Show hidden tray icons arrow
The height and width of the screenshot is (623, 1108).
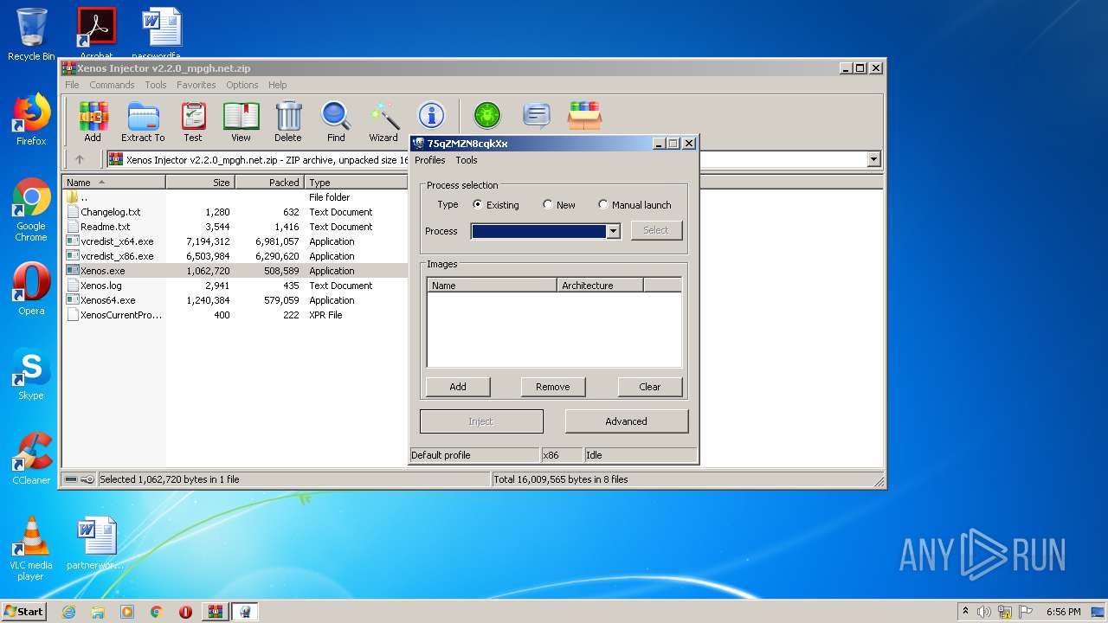click(965, 611)
